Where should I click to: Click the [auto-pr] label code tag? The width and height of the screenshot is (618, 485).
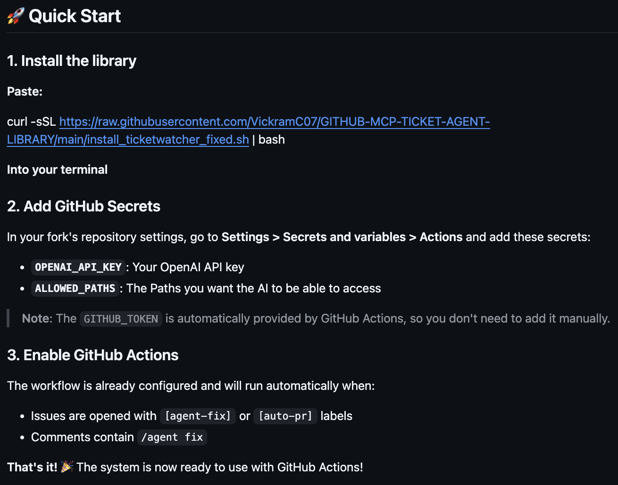[285, 416]
